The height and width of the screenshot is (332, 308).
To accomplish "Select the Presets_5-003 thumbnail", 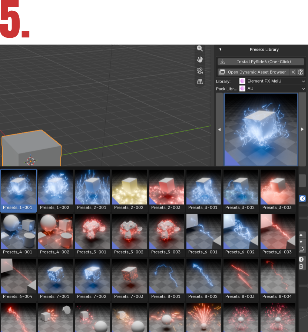I will coord(167,235).
